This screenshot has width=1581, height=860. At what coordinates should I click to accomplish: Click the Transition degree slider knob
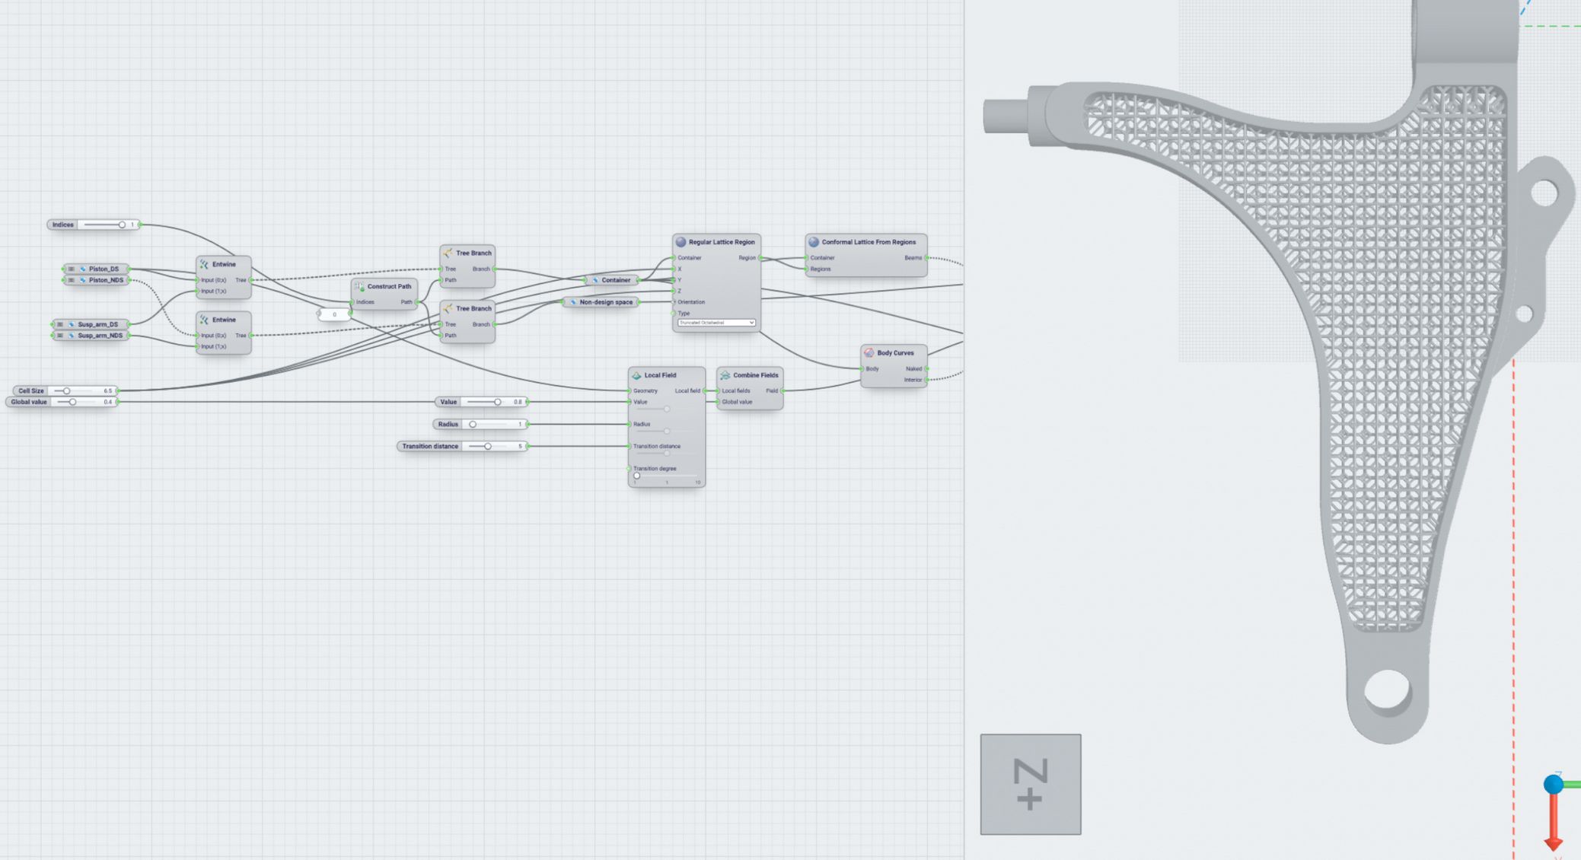(636, 476)
